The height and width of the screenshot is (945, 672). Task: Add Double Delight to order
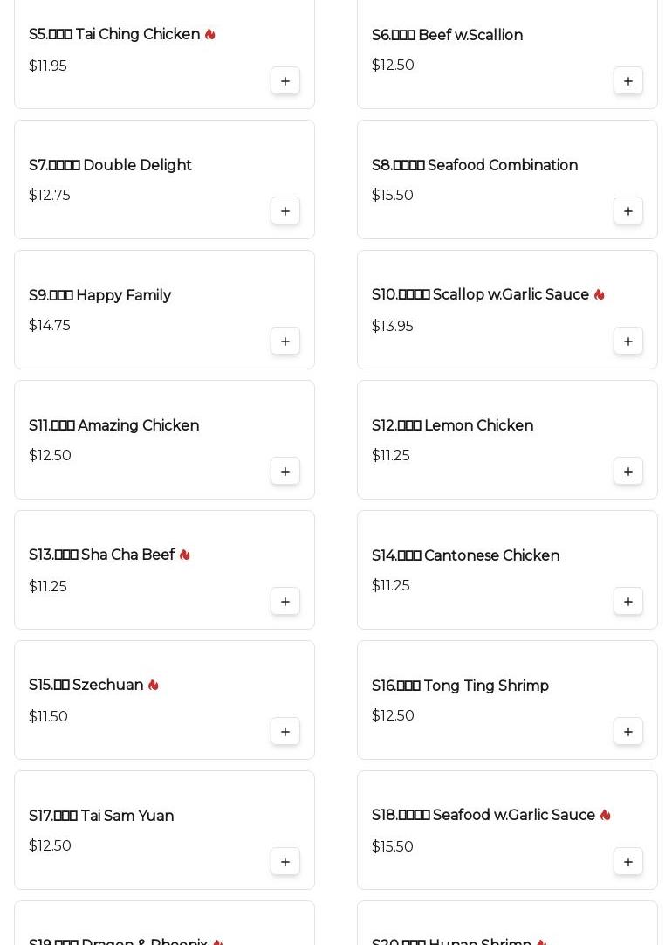(x=285, y=211)
